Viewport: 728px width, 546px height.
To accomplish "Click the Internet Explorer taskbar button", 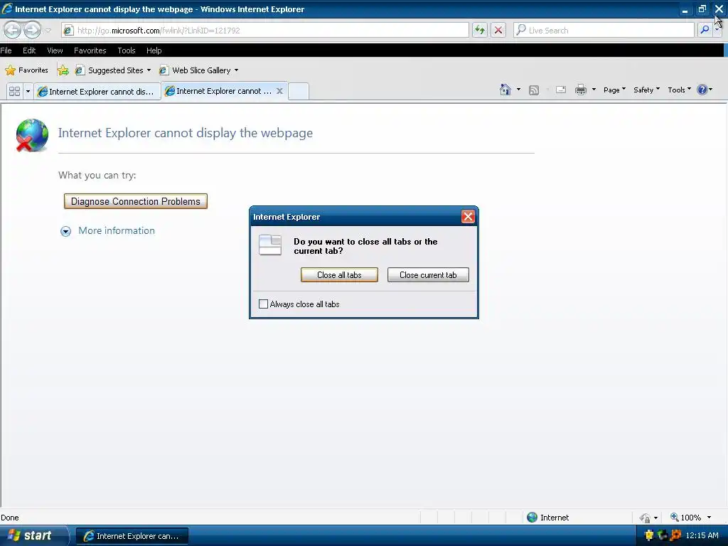I will click(x=132, y=536).
